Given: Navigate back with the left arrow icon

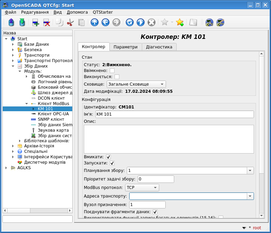Looking at the screenshot, I should pyautogui.click(x=105, y=23).
